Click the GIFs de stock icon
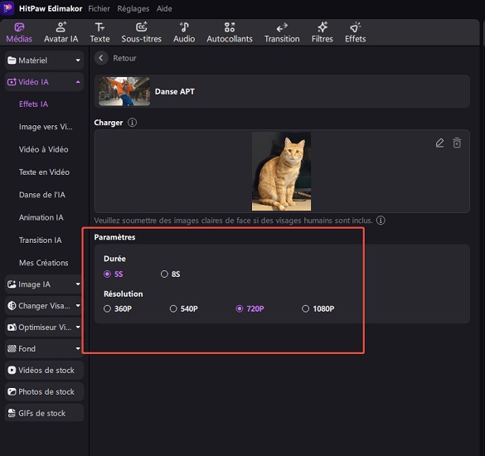This screenshot has height=456, width=485. [x=12, y=414]
